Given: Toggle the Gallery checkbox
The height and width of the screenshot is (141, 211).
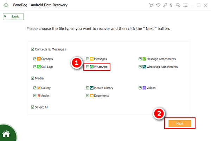Looking at the screenshot, I should click(34, 88).
